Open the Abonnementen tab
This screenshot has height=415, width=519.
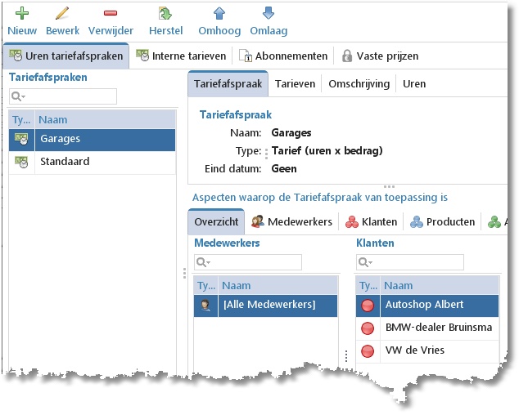(x=283, y=56)
